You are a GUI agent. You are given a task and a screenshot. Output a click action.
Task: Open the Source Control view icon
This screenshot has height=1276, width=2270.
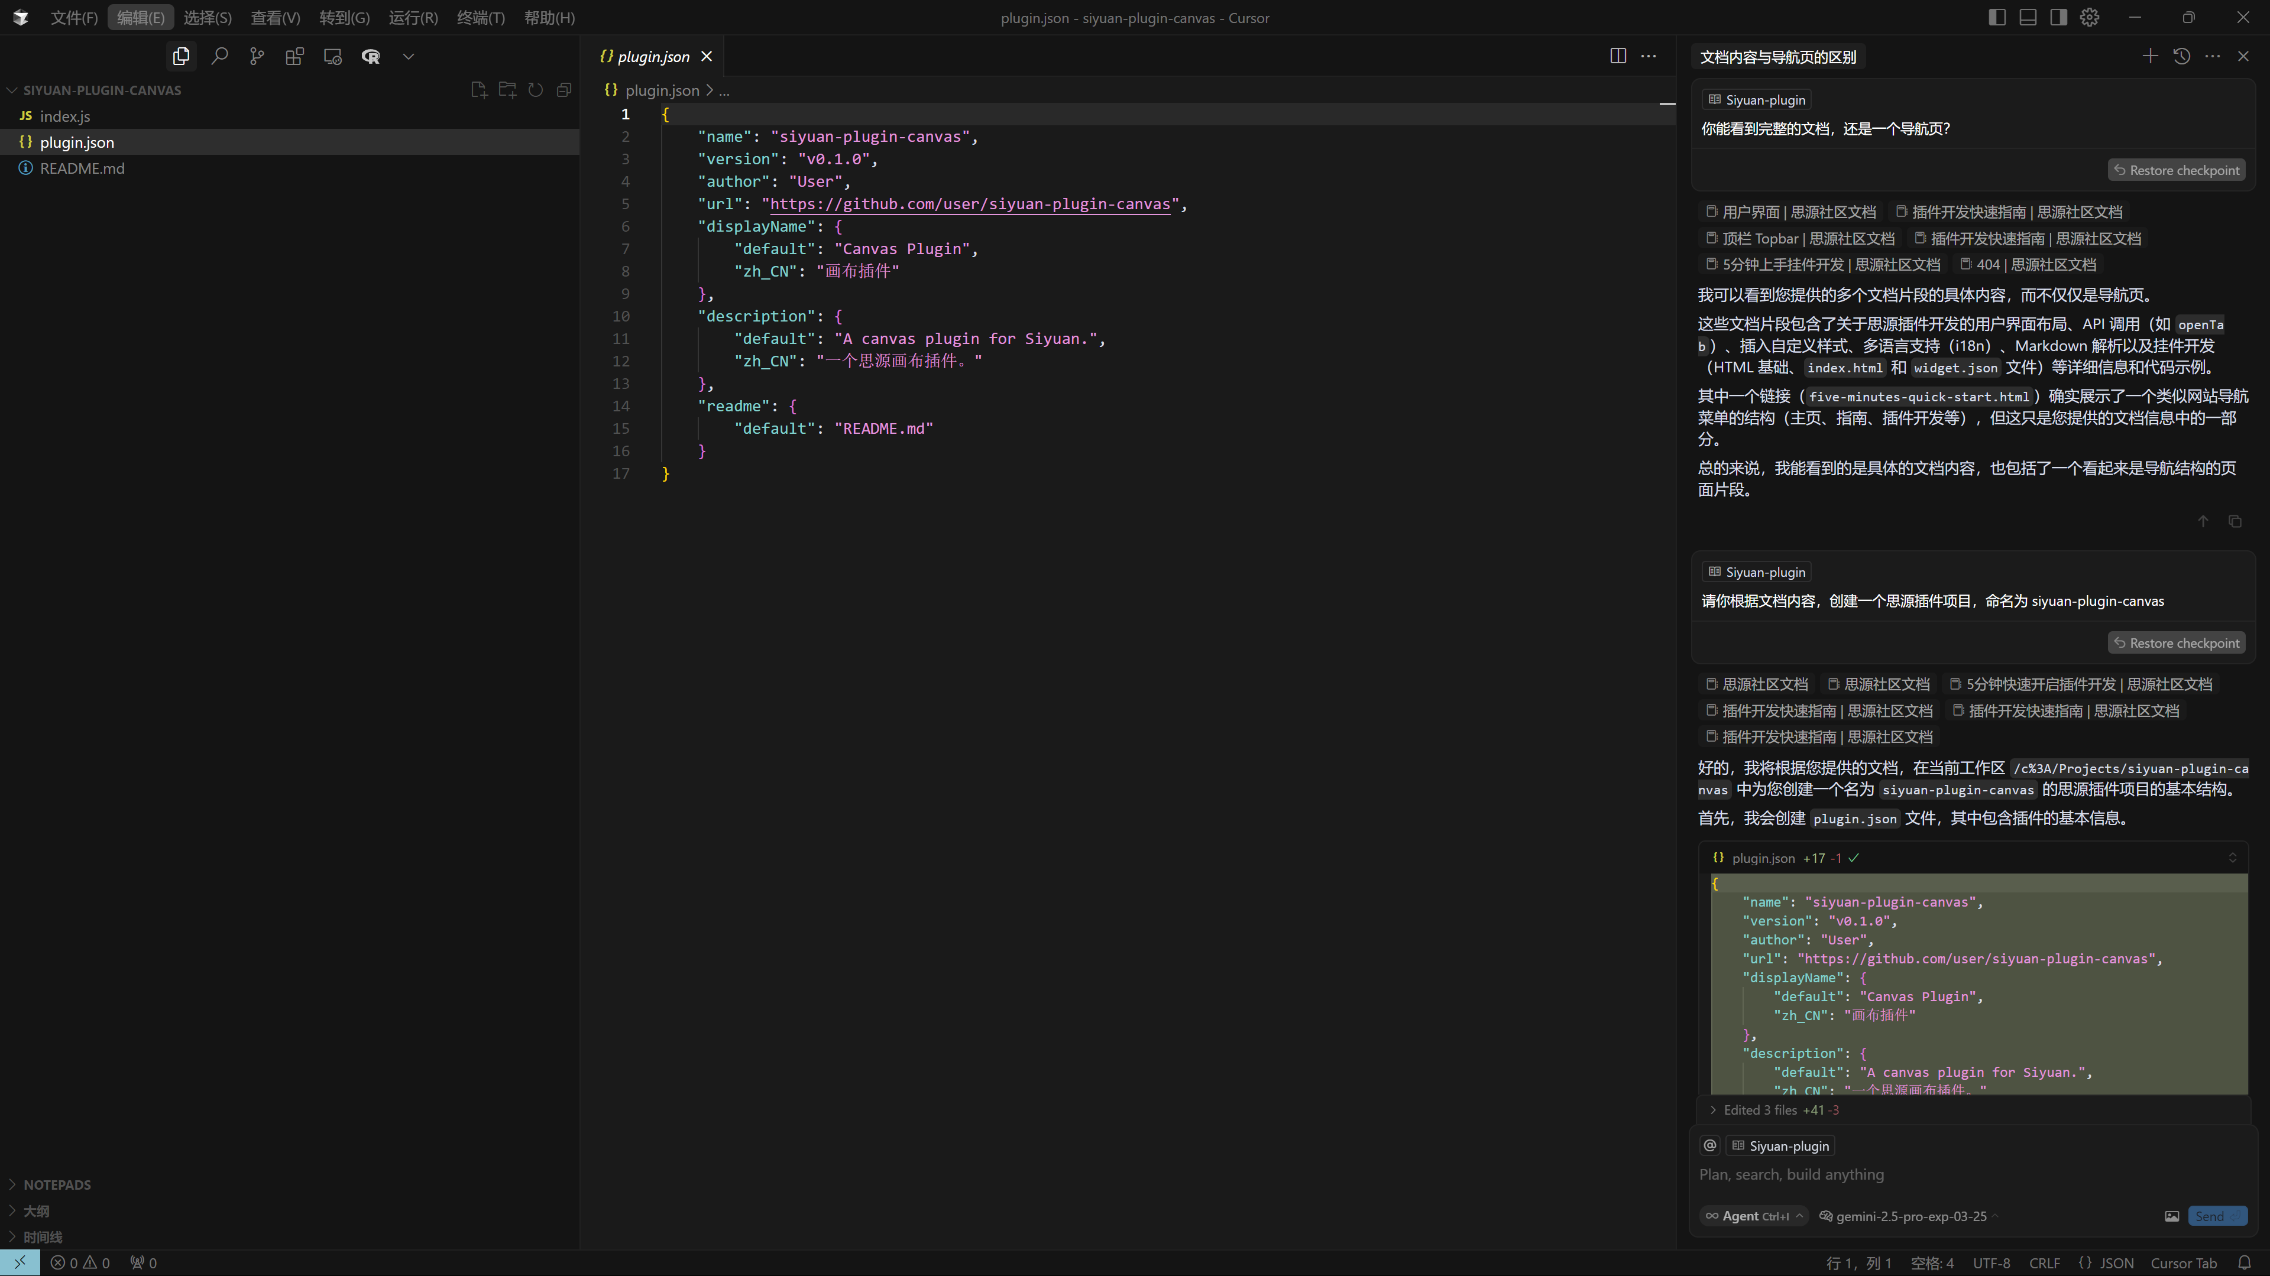pos(257,56)
